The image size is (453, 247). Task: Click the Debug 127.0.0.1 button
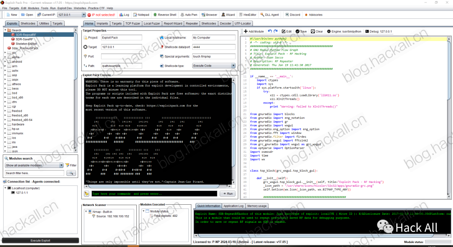coord(378,31)
